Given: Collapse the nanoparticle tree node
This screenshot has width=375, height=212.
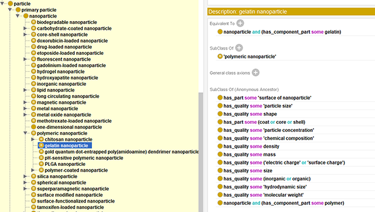Looking at the screenshot, I should (x=18, y=16).
